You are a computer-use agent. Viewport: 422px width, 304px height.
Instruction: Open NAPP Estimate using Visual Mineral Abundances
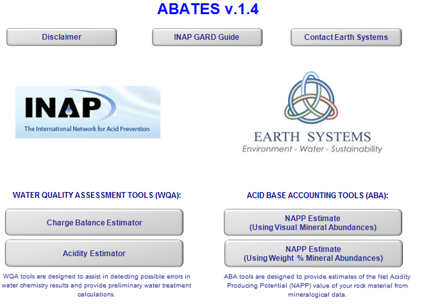pos(313,223)
